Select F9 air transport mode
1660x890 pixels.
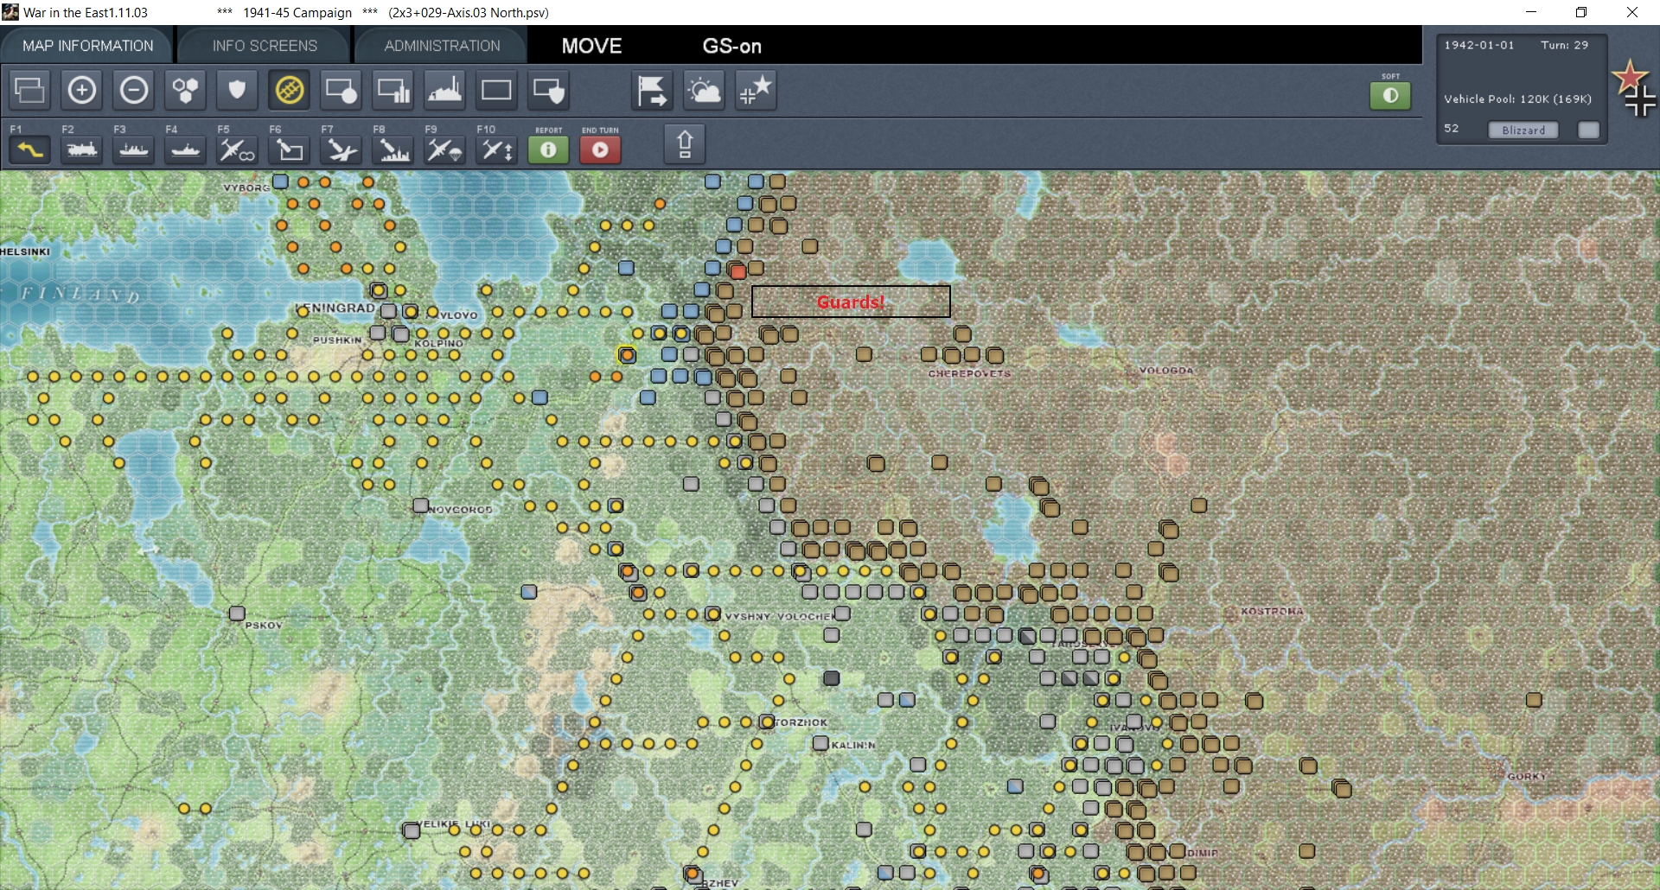(x=445, y=149)
